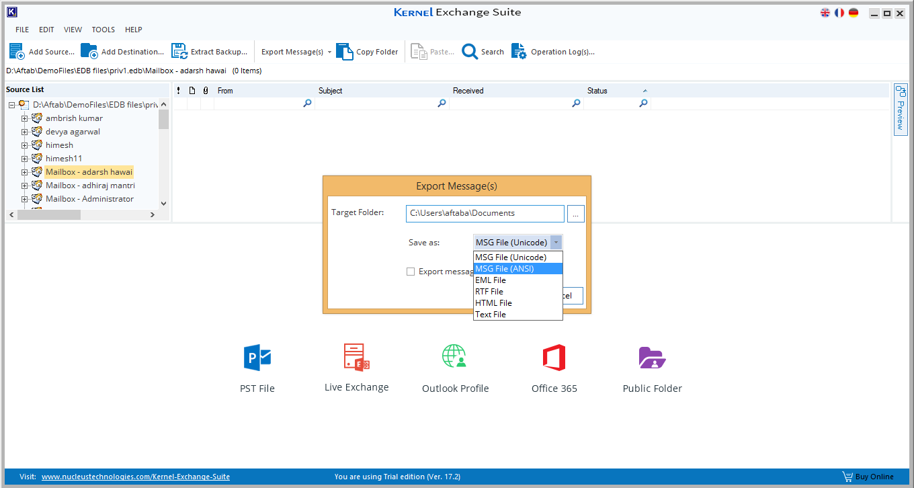The height and width of the screenshot is (488, 914).
Task: Click the search icon in Received filter
Action: pyautogui.click(x=576, y=104)
